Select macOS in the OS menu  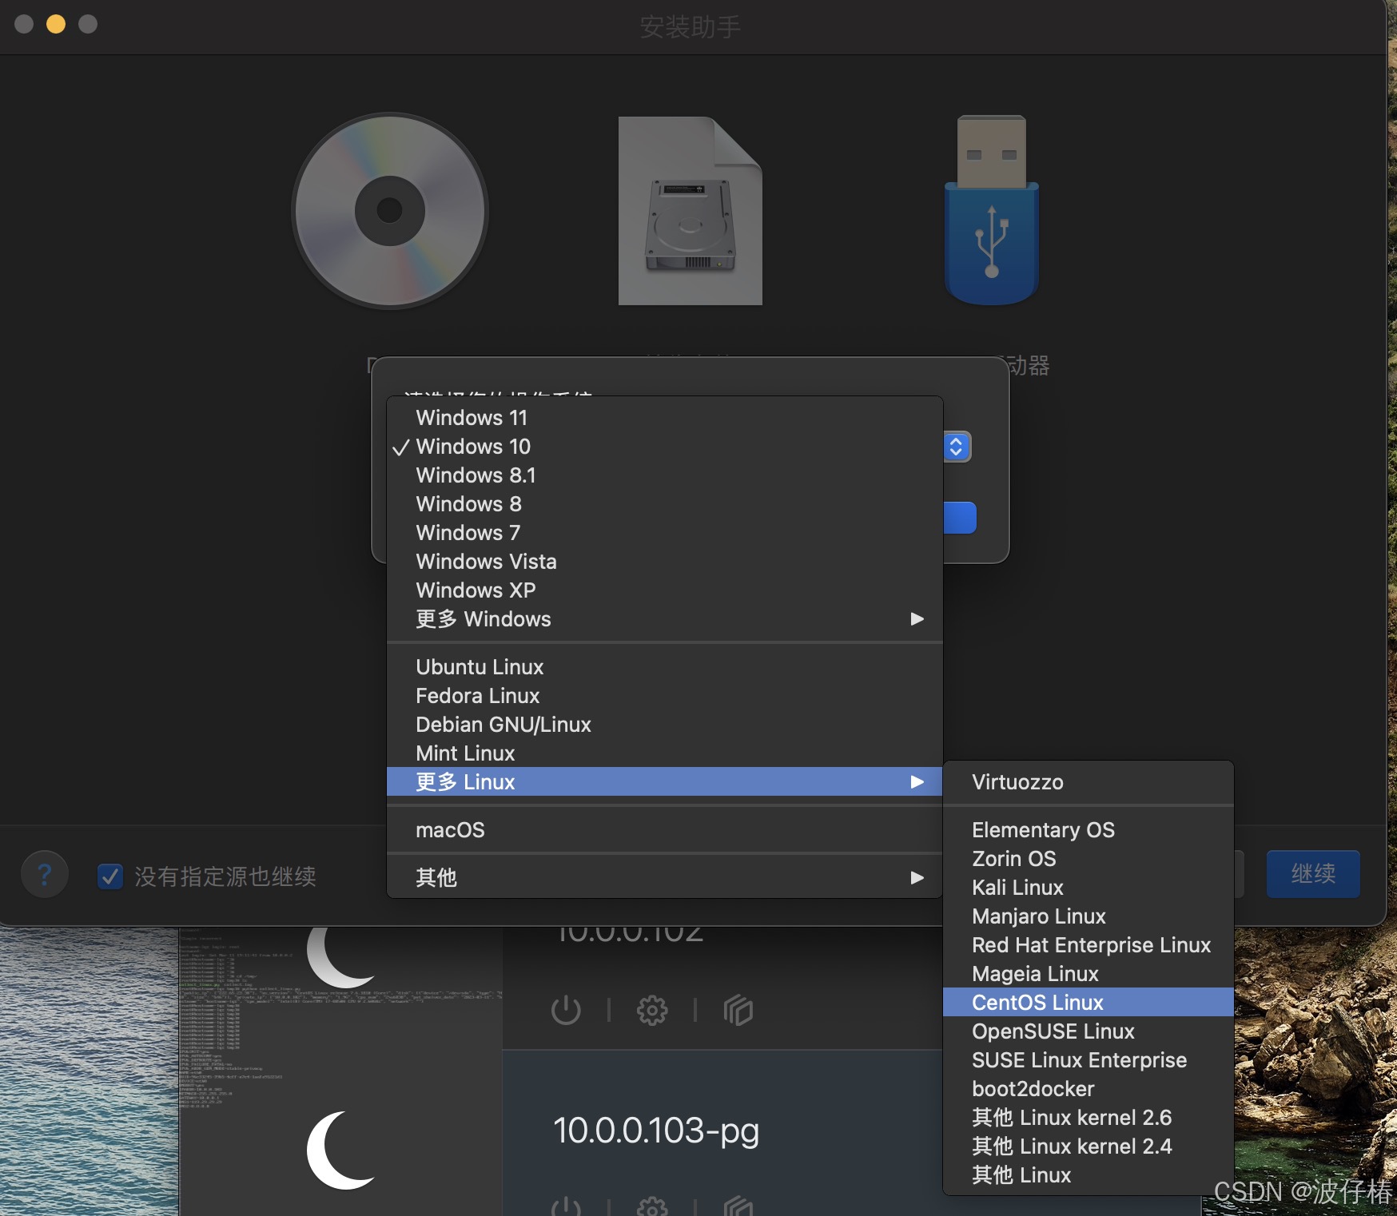click(665, 830)
